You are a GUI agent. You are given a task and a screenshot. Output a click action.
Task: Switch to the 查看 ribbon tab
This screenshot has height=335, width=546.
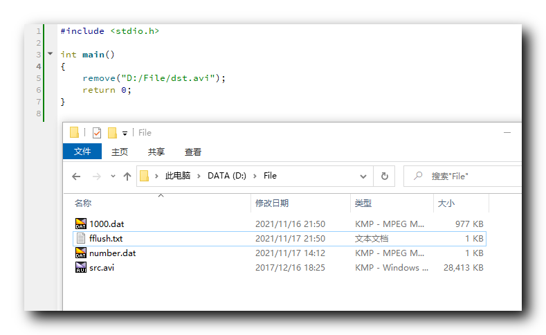(193, 152)
